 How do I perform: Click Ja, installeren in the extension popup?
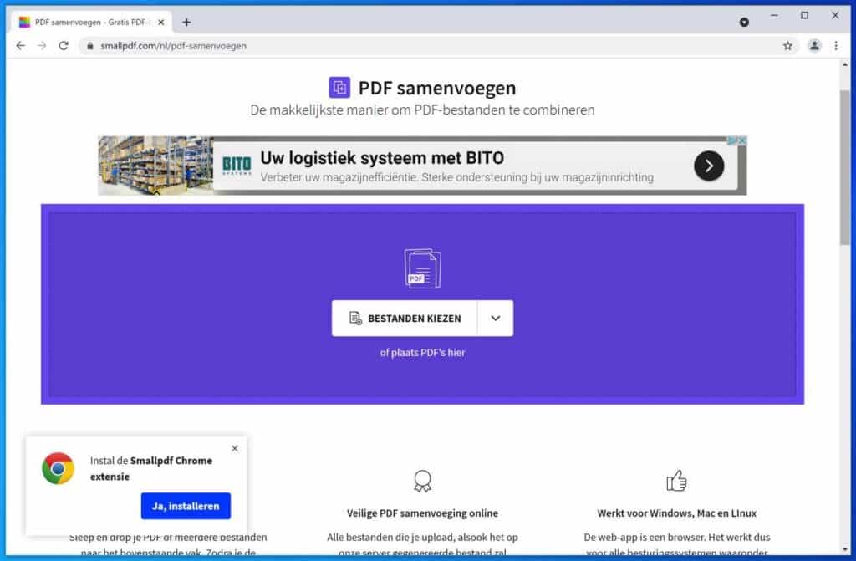click(x=185, y=506)
